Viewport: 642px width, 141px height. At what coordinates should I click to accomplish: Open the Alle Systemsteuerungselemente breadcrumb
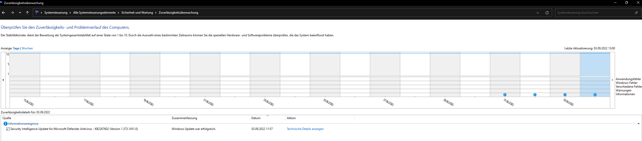tap(94, 13)
